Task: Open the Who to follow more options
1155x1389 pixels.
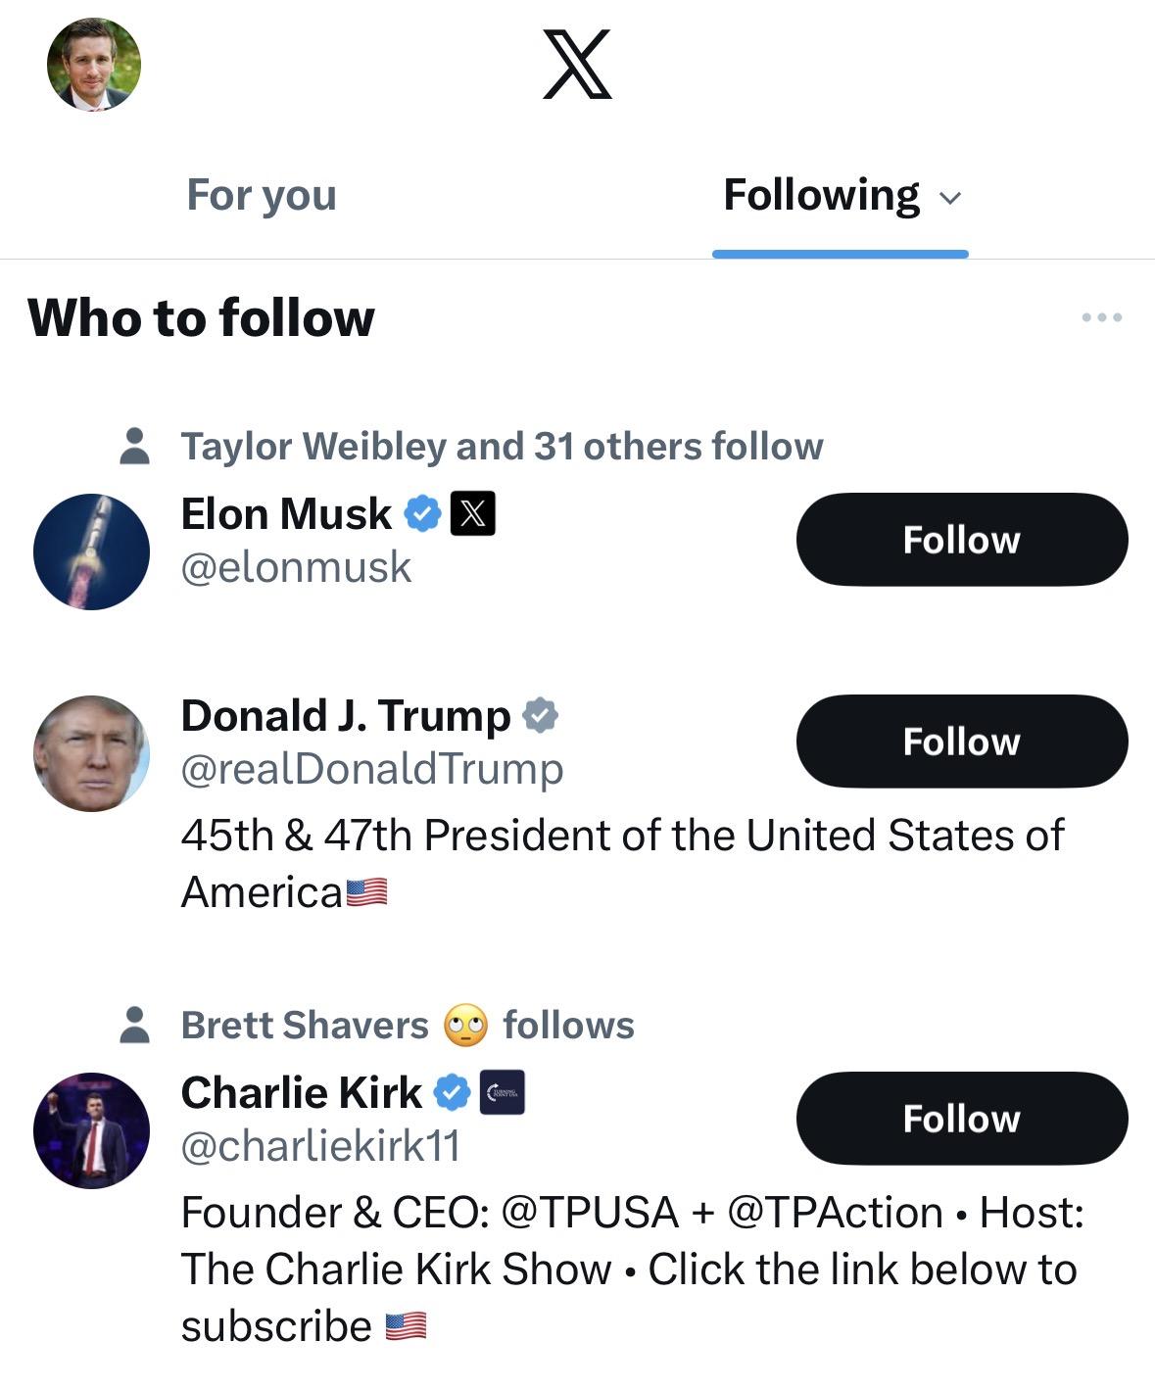Action: pyautogui.click(x=1101, y=317)
